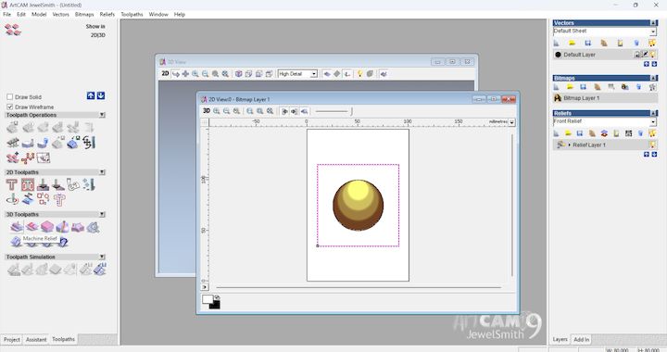Screen dimensions: 667x352
Task: Open the File menu
Action: click(x=6, y=14)
